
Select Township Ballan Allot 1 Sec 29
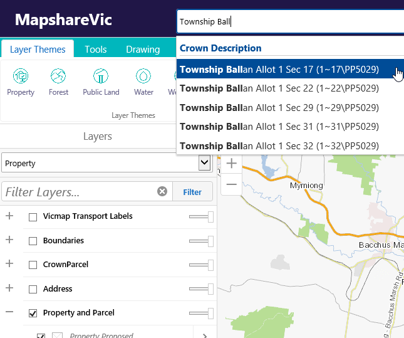290,107
